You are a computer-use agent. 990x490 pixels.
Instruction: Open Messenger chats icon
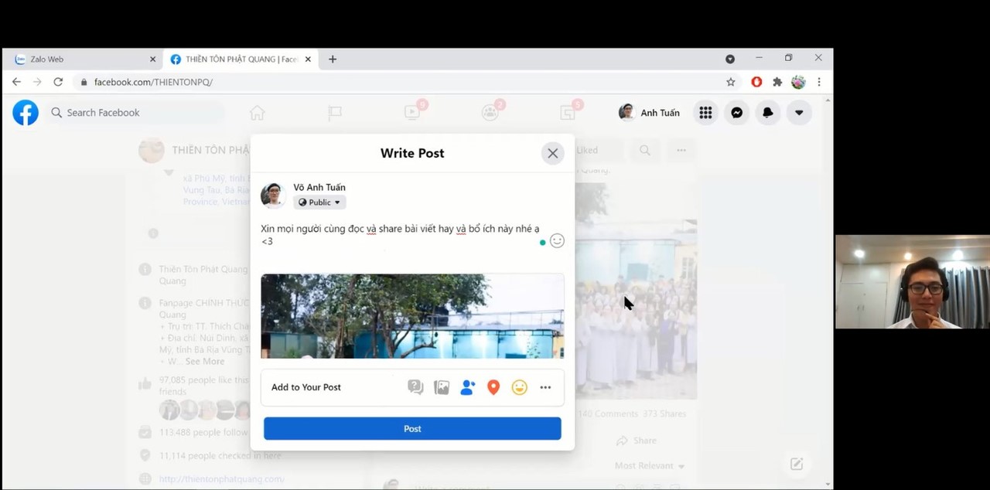point(737,113)
